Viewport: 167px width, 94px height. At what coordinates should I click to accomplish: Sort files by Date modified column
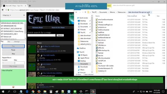point(132,16)
